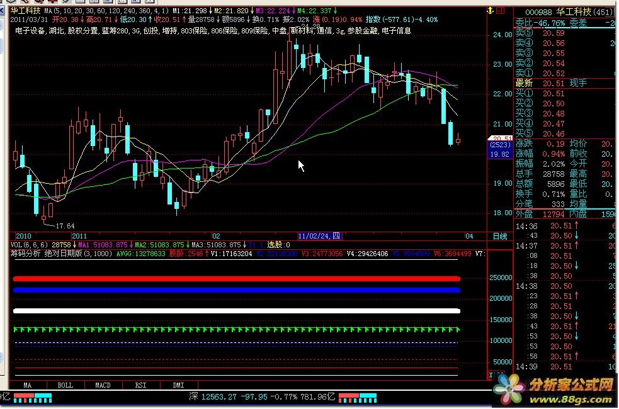Image resolution: width=619 pixels, height=409 pixels.
Task: Click the 换手 0.71% field
Action: pos(540,194)
